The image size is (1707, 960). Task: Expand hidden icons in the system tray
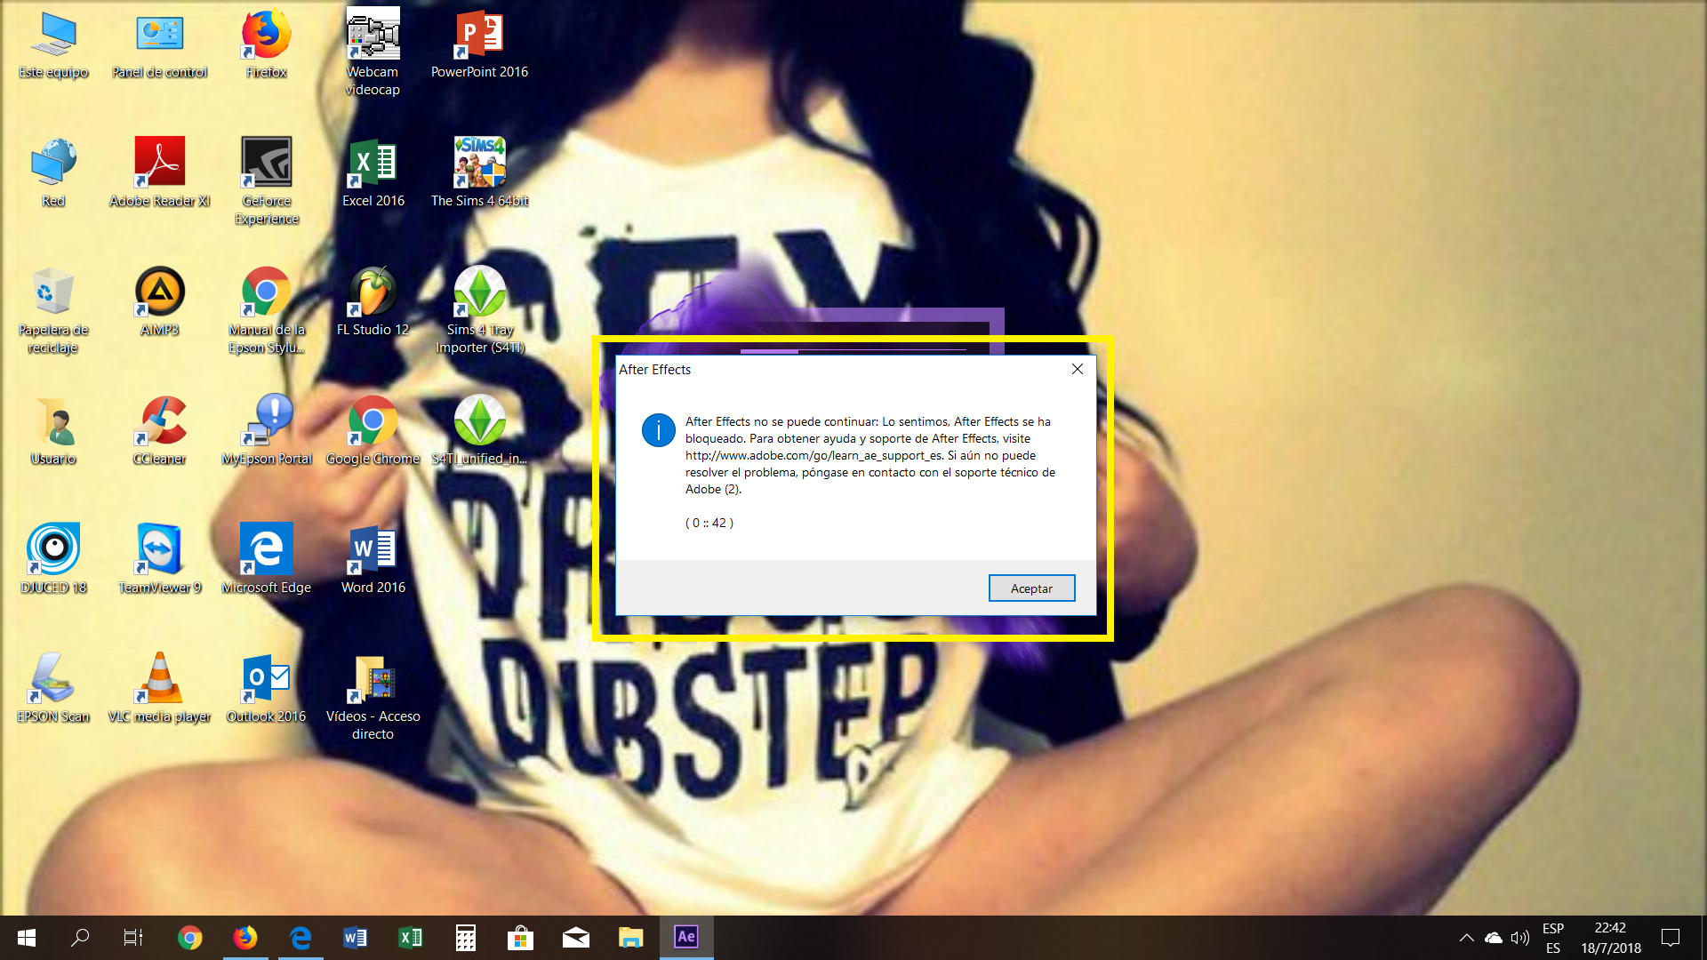click(1468, 938)
